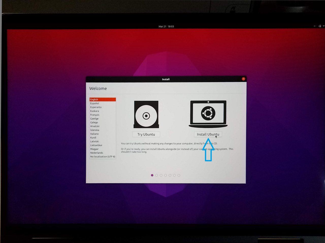Select Euskara in the language list
This screenshot has height=243, width=325.
[x=103, y=111]
